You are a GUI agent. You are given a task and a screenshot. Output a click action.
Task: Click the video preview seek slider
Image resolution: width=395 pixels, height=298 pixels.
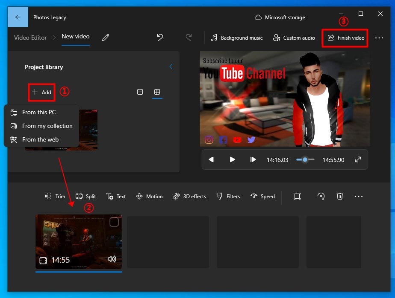(x=305, y=159)
